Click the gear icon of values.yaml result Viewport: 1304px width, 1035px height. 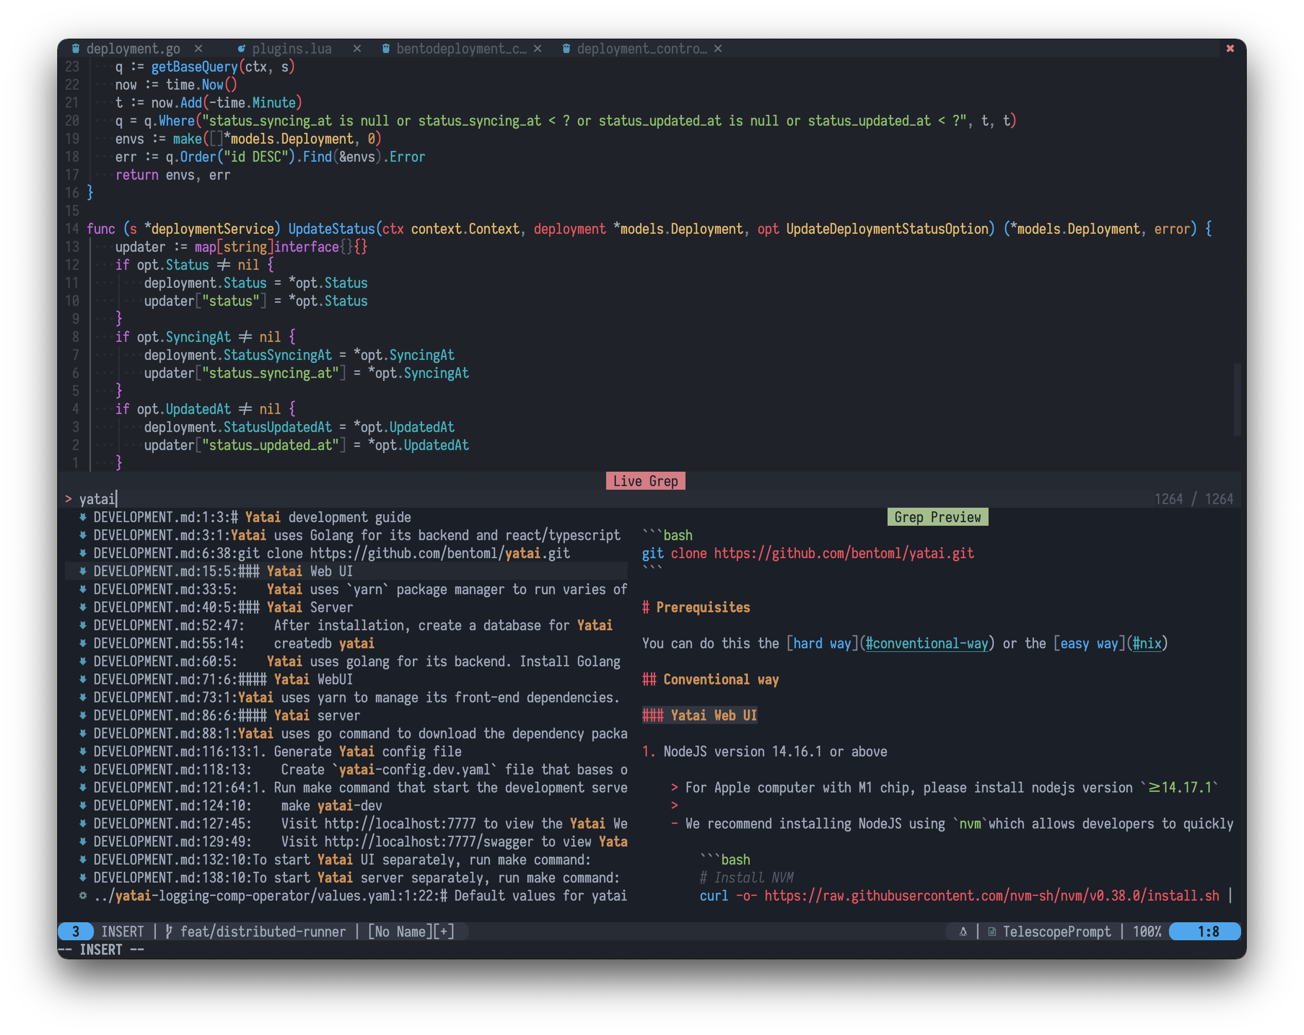[83, 896]
